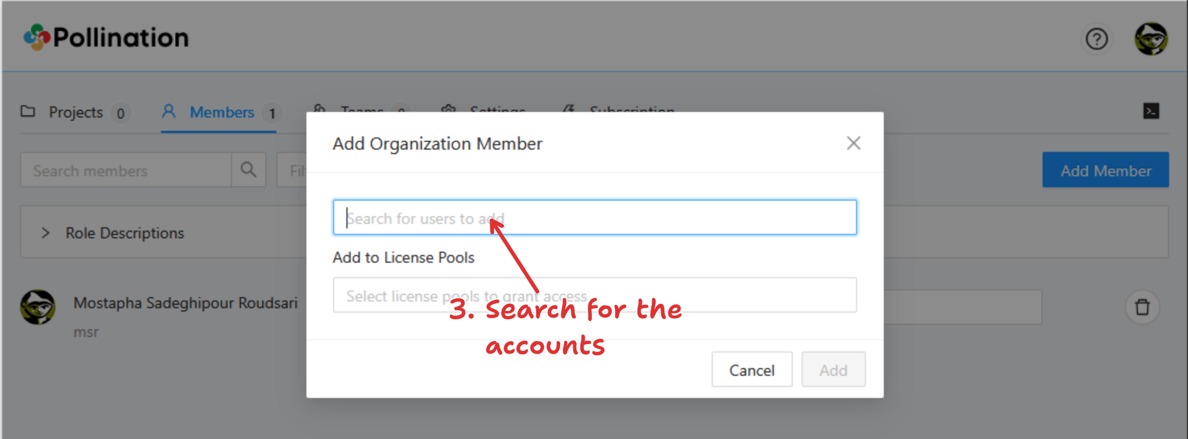The width and height of the screenshot is (1188, 439).
Task: Click the Pollination logo
Action: tap(106, 38)
